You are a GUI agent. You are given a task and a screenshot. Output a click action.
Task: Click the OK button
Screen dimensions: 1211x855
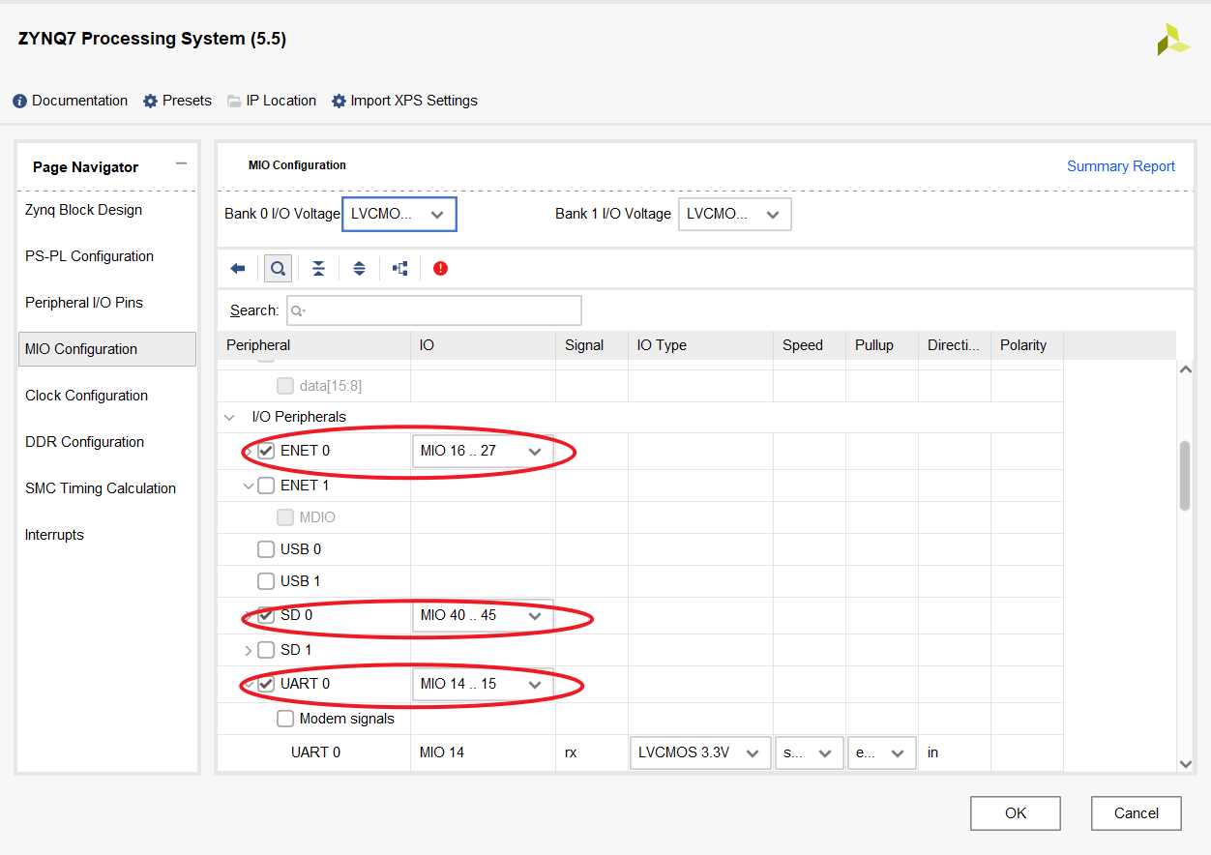(1015, 813)
